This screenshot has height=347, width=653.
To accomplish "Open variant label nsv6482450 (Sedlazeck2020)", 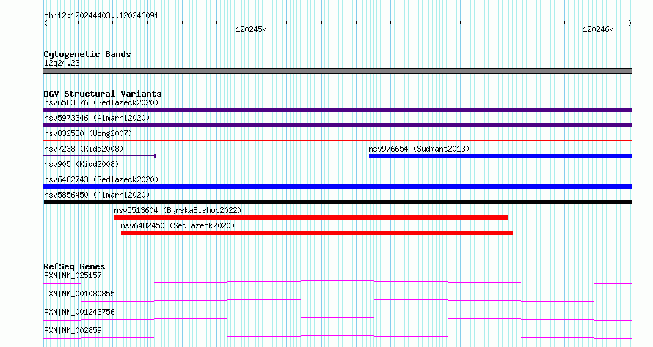I will pos(178,225).
